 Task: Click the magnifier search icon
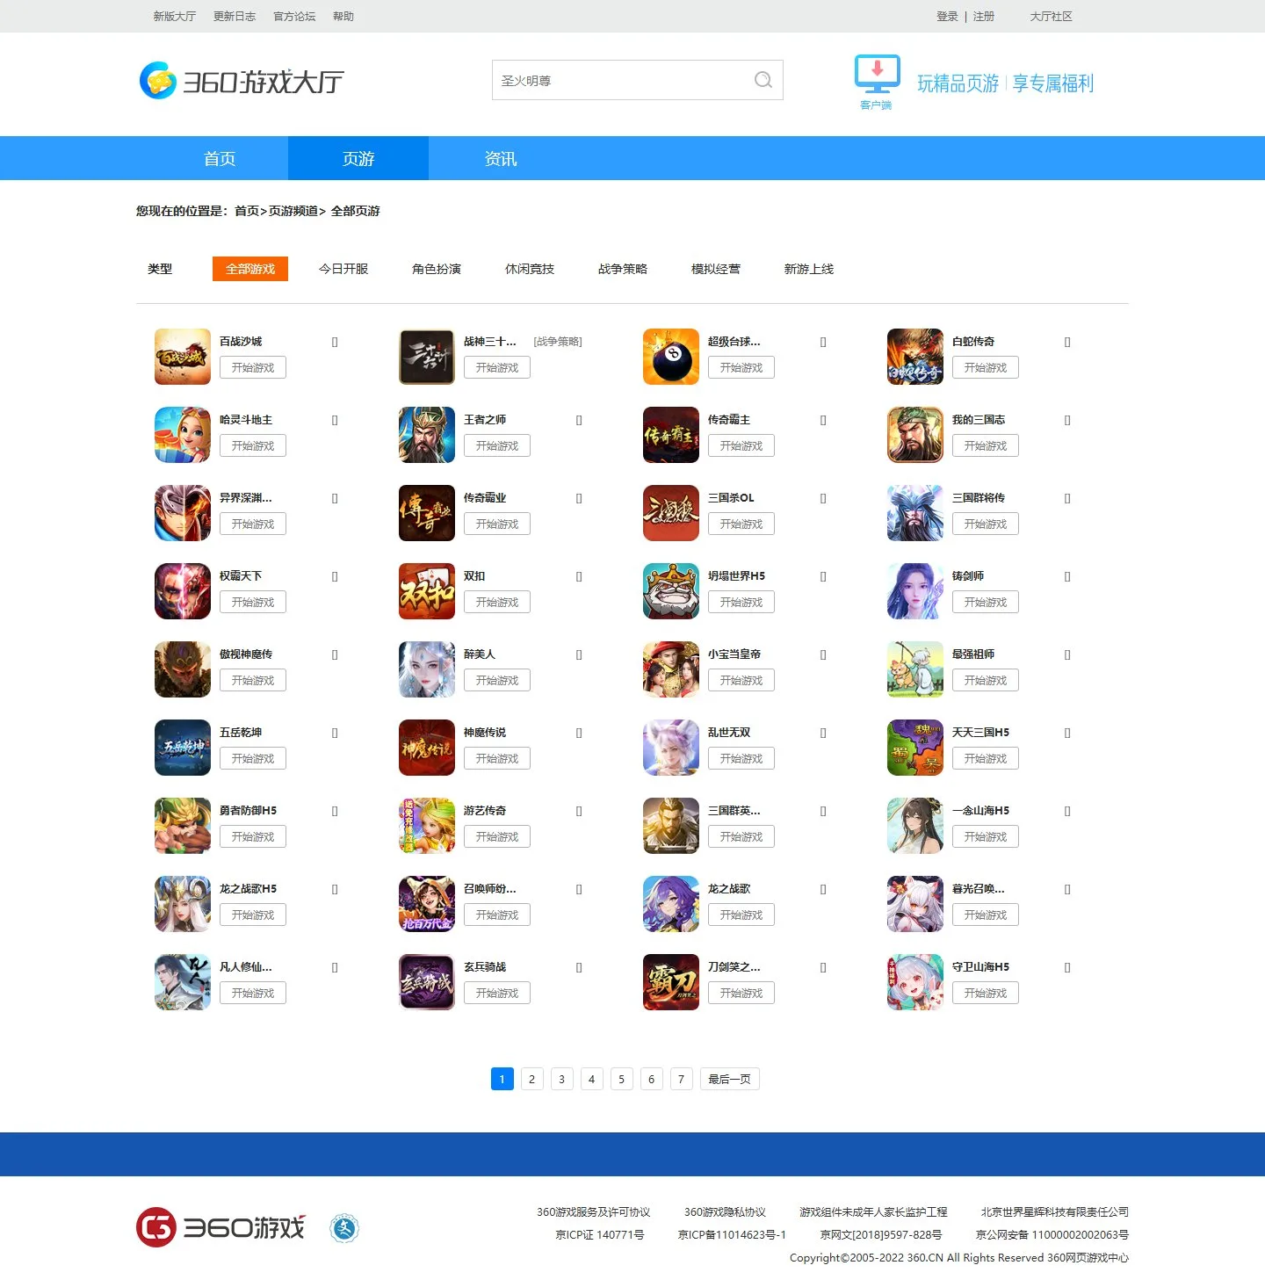pyautogui.click(x=763, y=80)
